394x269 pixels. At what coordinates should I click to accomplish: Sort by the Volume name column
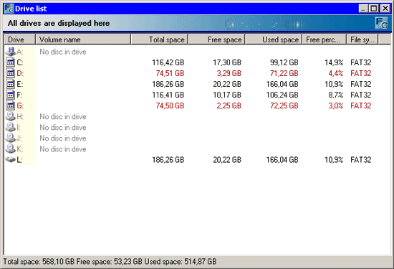click(83, 39)
